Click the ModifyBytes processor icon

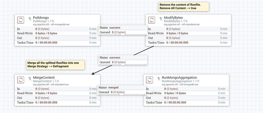click(152, 20)
